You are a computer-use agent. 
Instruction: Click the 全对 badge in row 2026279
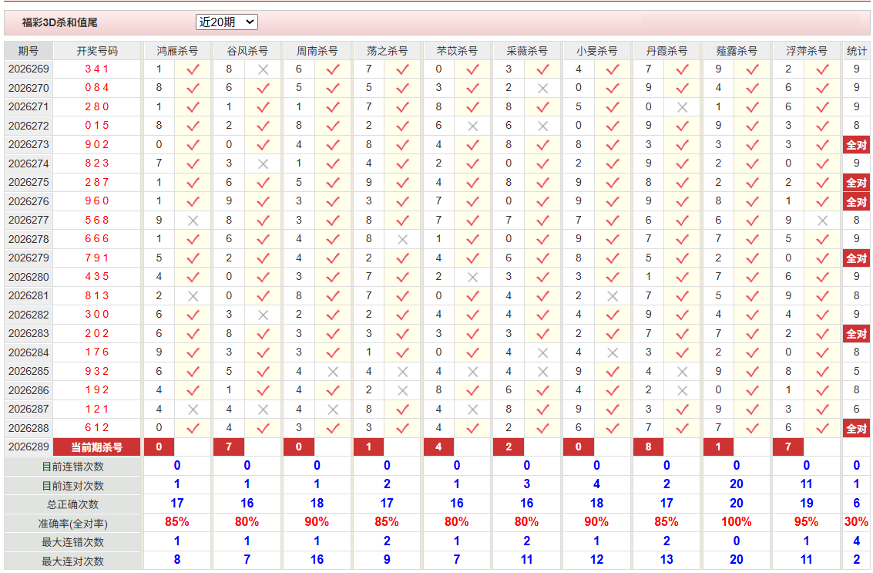pyautogui.click(x=856, y=258)
